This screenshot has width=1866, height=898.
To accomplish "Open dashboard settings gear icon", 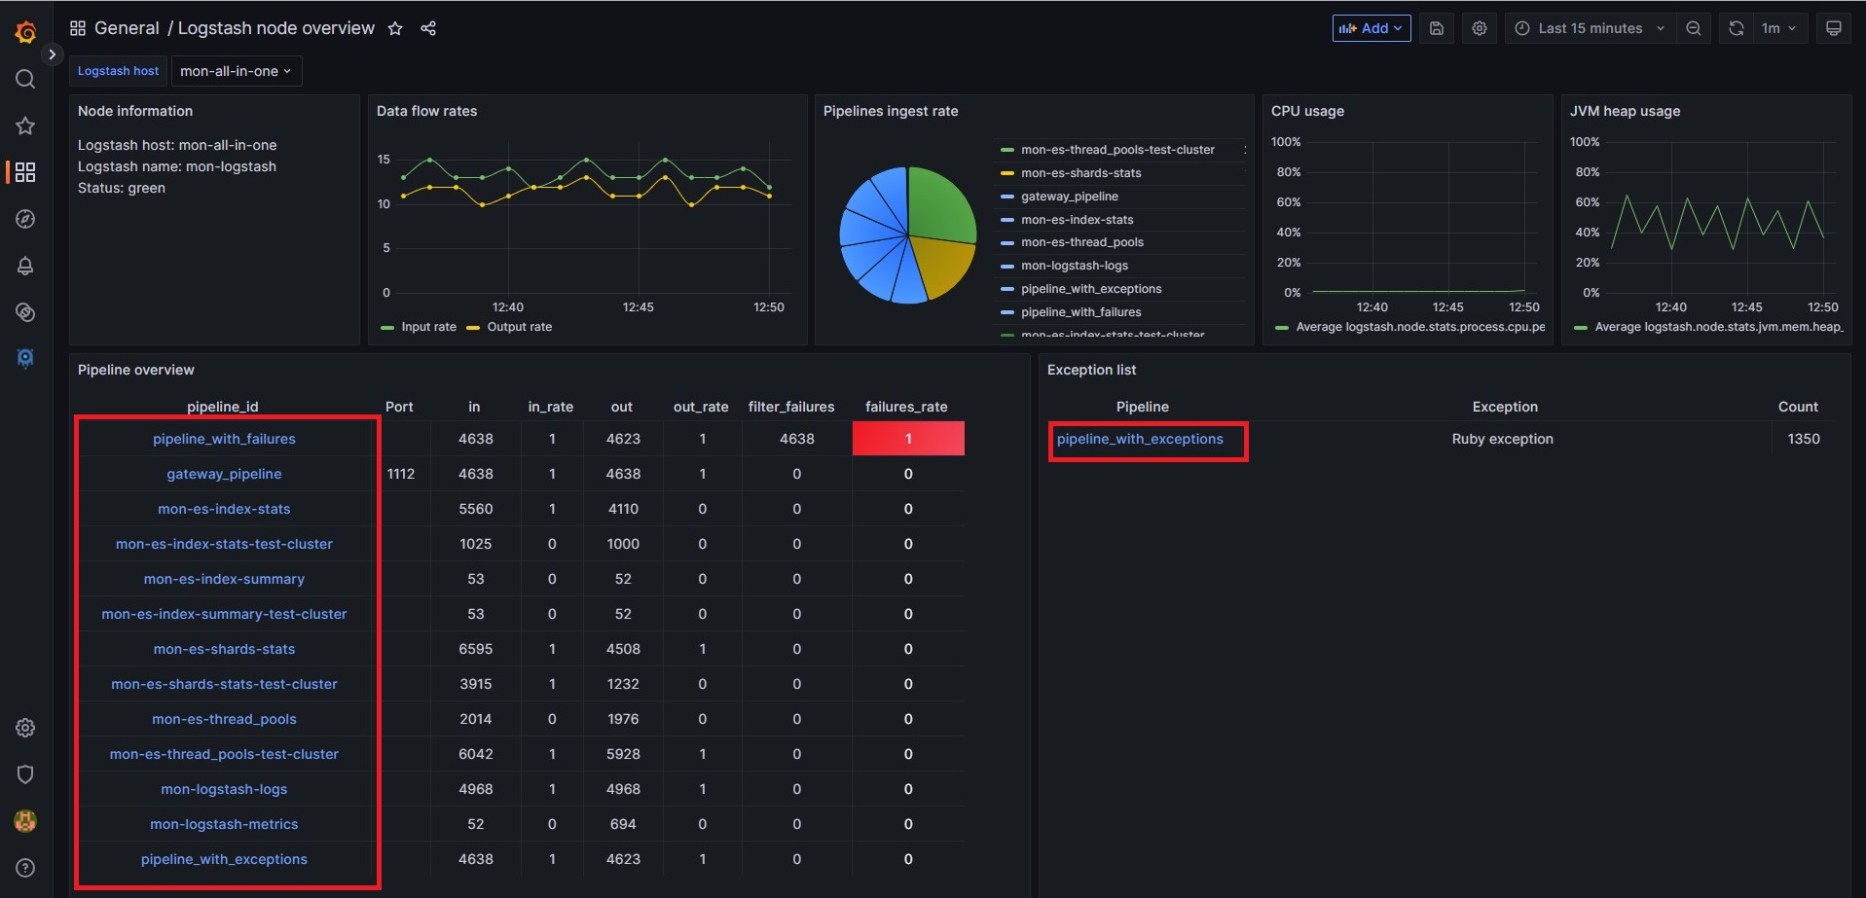I will [1480, 28].
